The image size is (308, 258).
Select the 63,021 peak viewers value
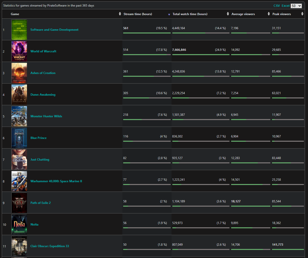coord(276,93)
